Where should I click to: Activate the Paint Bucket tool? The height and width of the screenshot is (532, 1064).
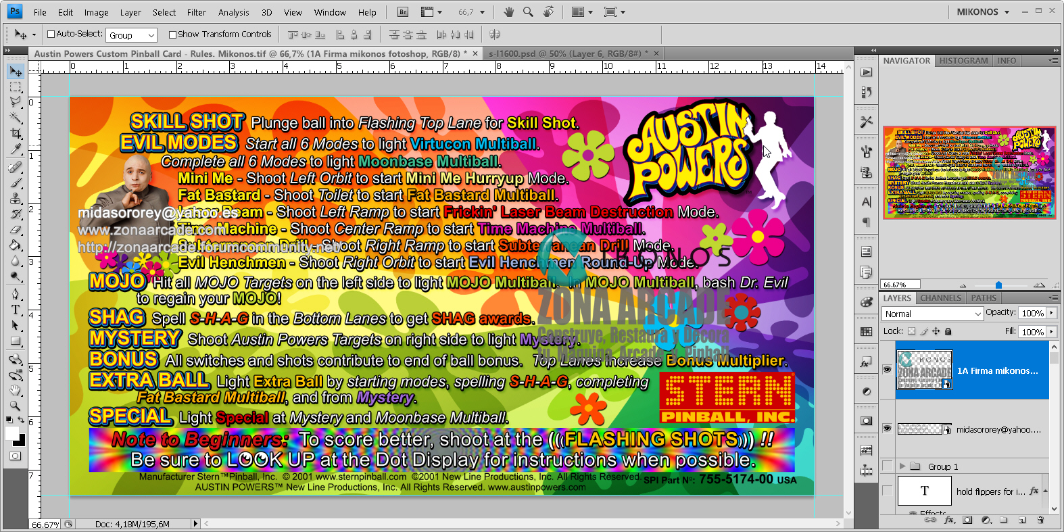click(16, 246)
